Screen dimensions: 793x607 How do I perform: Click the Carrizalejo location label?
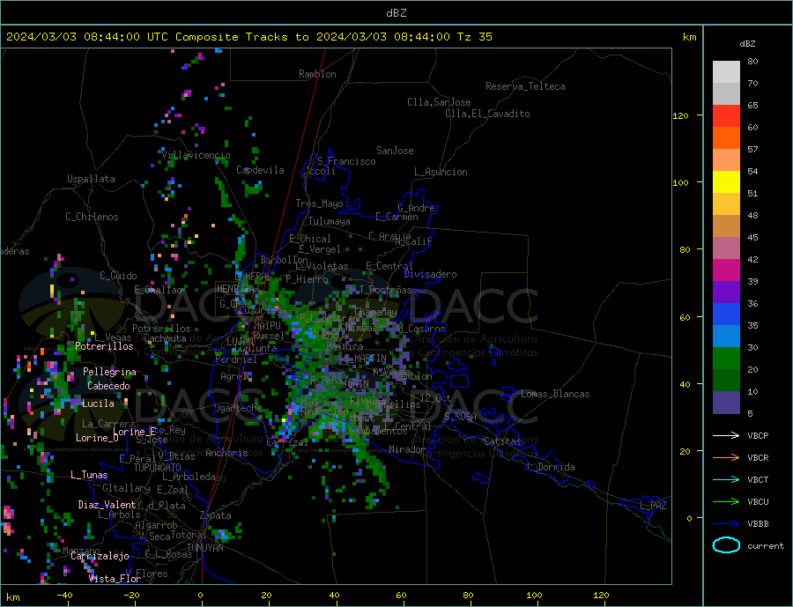pos(100,557)
